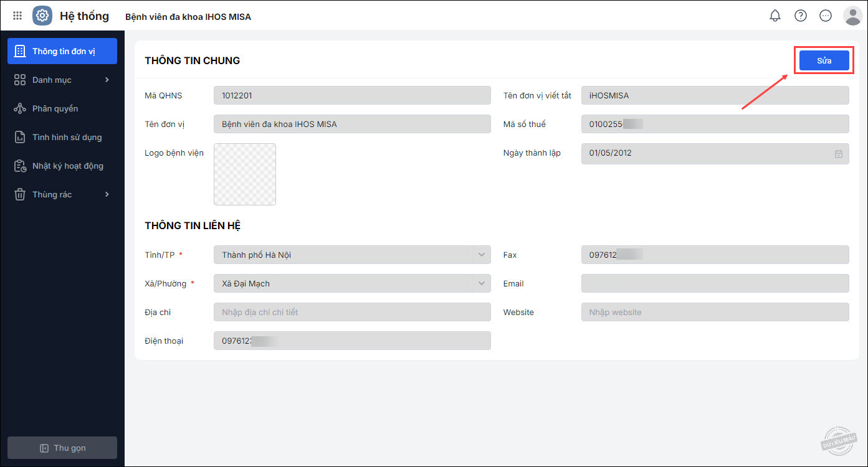Click the THÔNG TIN LIÊN HỆ heading

tap(193, 225)
